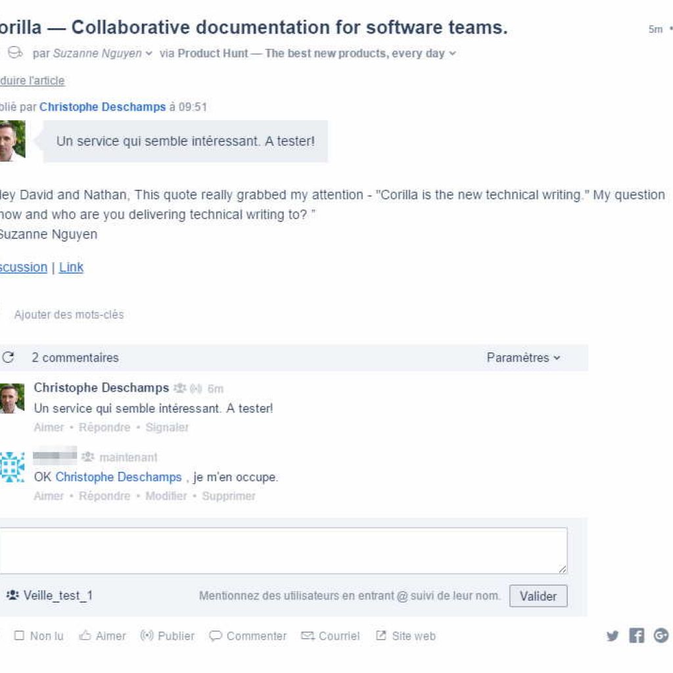Viewport: 673px width, 673px height.
Task: Click the Publier broadcast button
Action: [x=168, y=636]
